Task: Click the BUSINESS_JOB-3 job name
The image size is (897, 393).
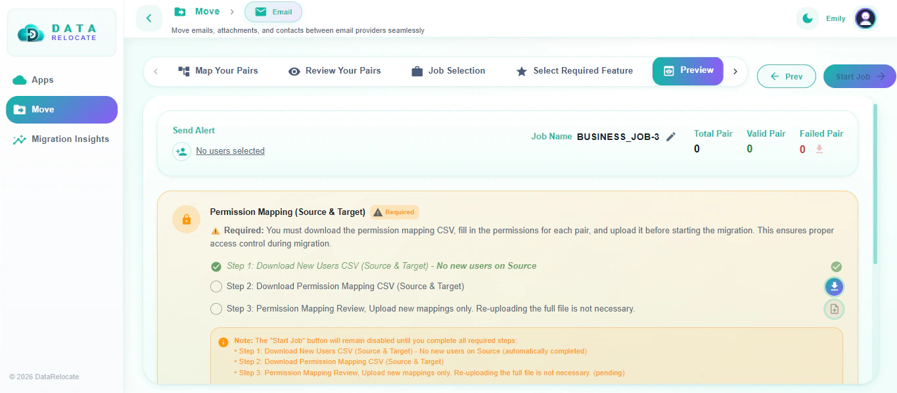Action: (618, 137)
